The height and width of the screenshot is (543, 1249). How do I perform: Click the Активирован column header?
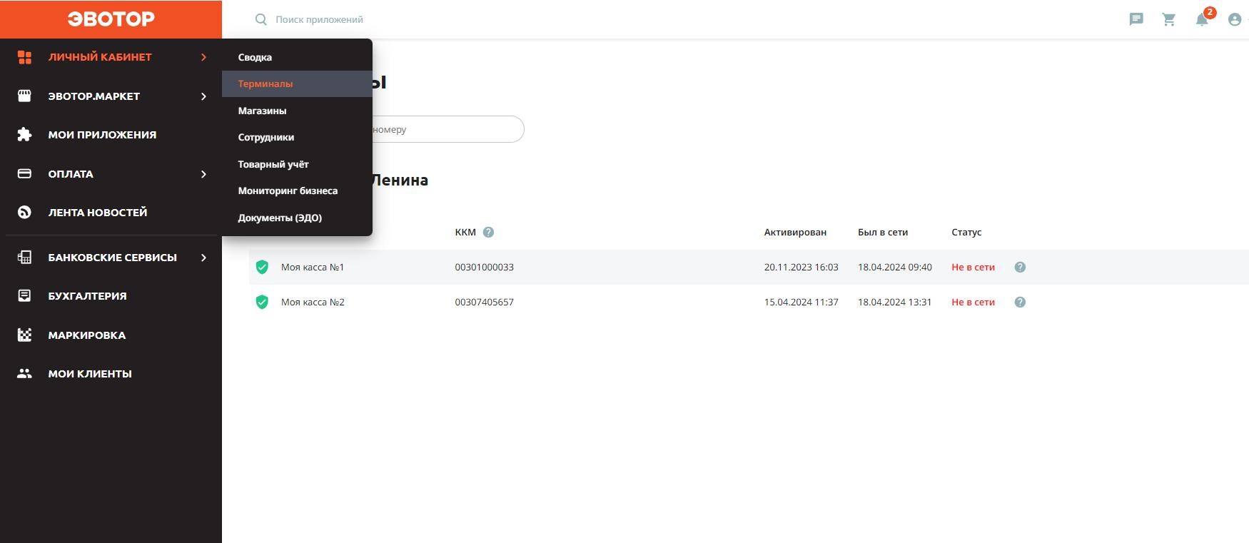coord(795,232)
